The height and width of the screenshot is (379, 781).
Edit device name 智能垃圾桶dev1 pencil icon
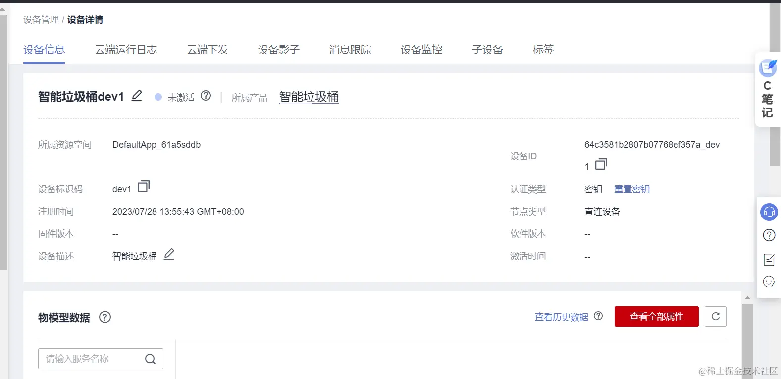point(137,96)
